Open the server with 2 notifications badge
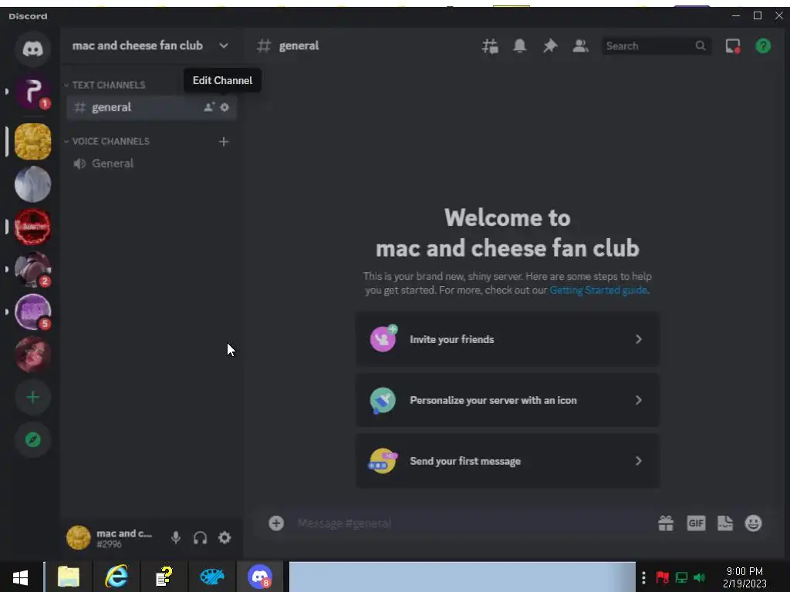The image size is (790, 592). pyautogui.click(x=32, y=269)
